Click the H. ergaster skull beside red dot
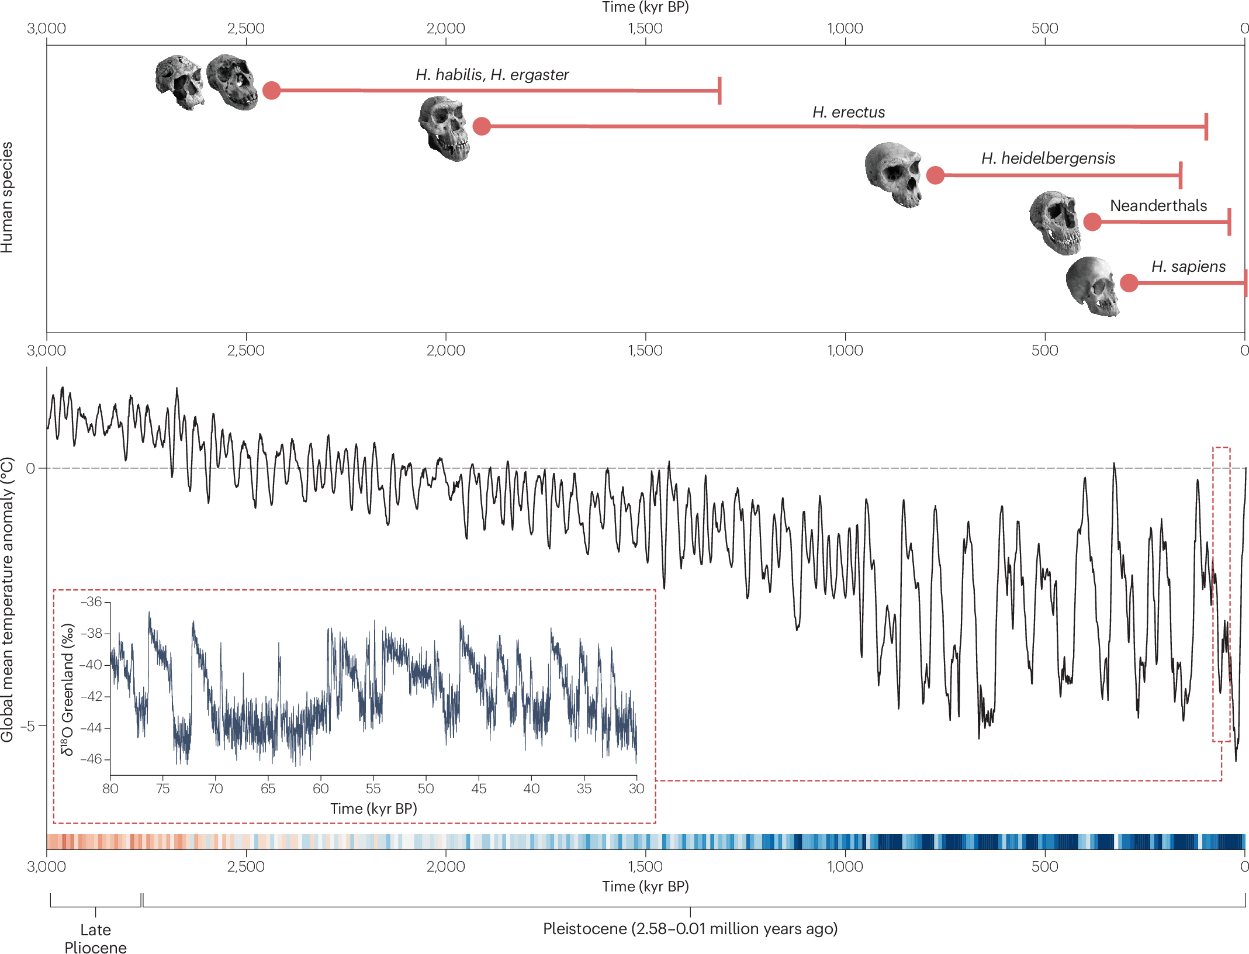This screenshot has height=954, width=1249. tap(232, 82)
